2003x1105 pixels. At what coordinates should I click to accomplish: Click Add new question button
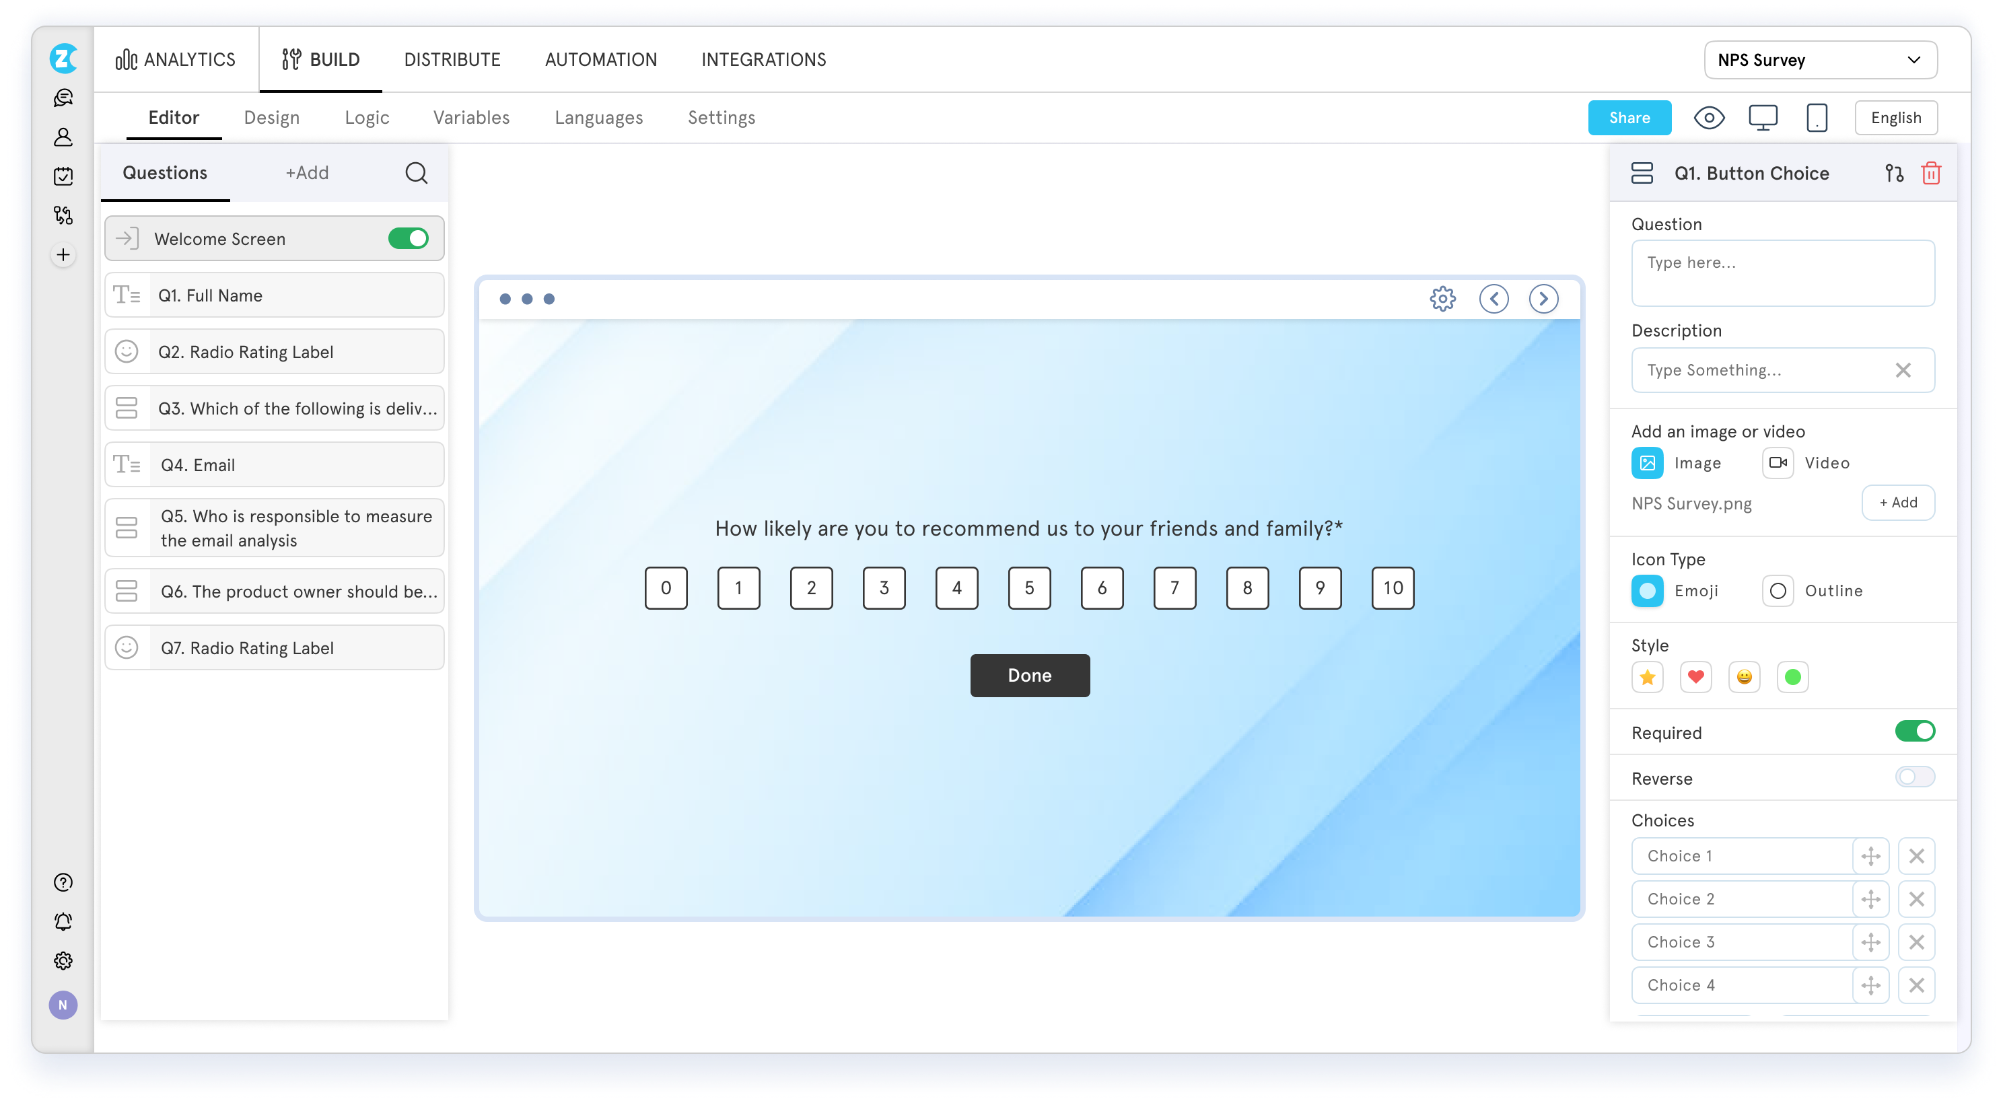tap(306, 173)
